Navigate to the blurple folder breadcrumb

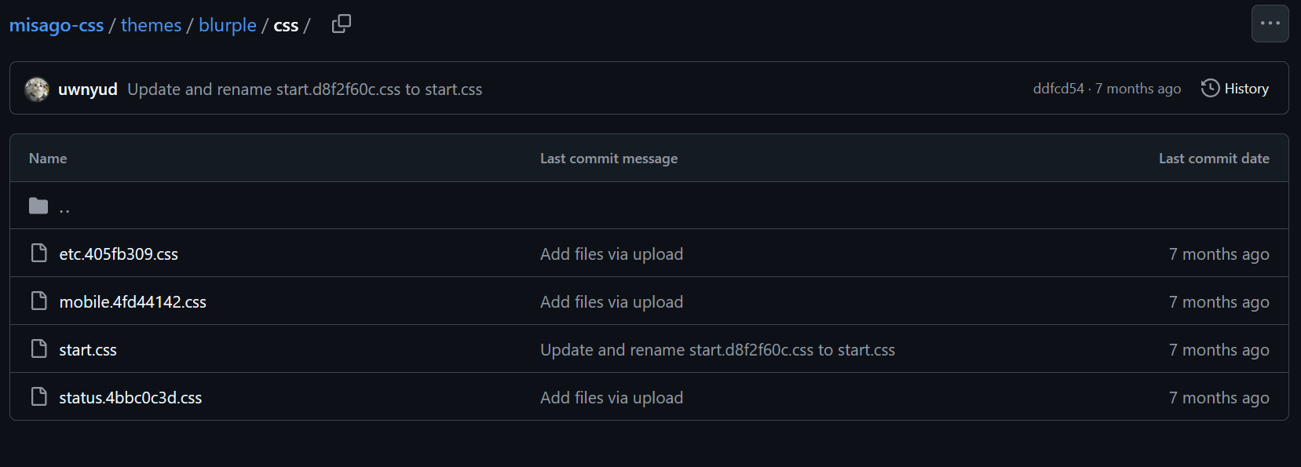228,25
